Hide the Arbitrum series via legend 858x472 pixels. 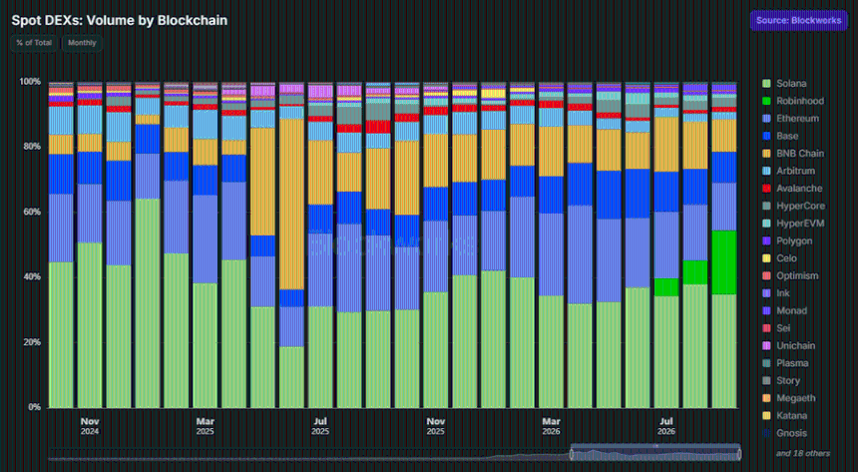pos(788,171)
